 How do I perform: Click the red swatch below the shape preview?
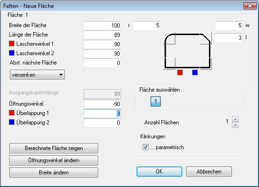180,72
